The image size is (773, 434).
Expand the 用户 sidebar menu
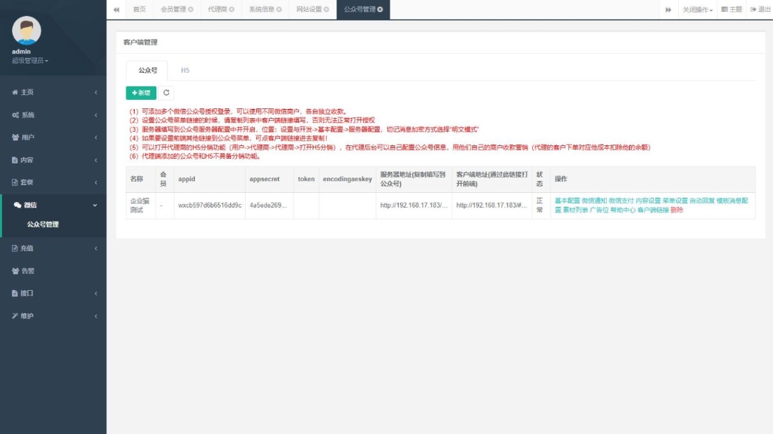click(x=53, y=138)
